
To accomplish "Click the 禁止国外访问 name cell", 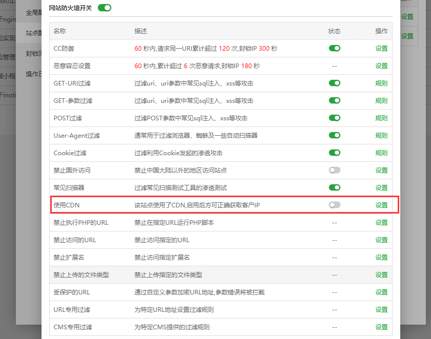I will 72,171.
